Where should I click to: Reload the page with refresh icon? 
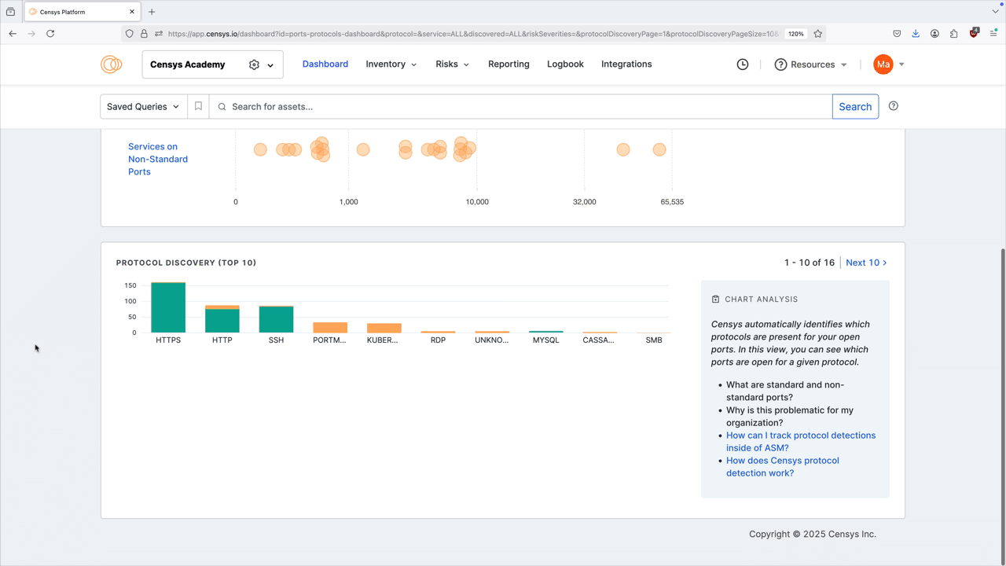[x=50, y=34]
